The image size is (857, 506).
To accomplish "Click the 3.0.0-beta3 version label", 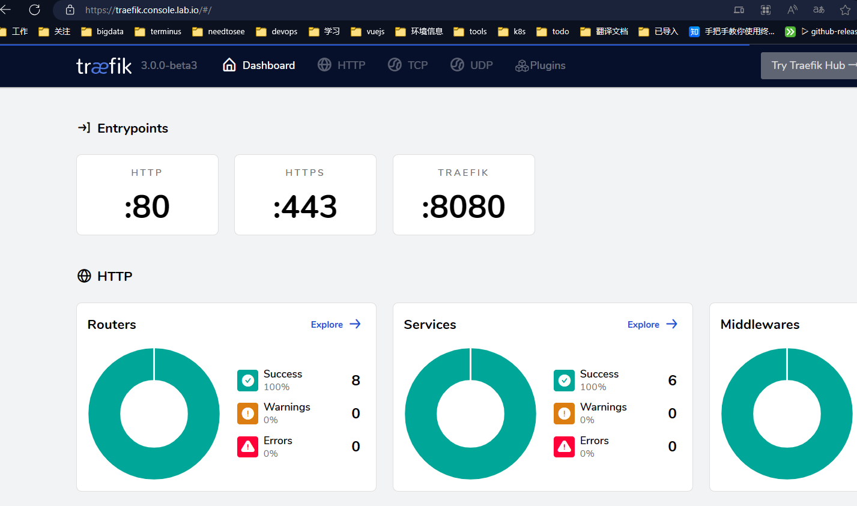I will (x=169, y=65).
